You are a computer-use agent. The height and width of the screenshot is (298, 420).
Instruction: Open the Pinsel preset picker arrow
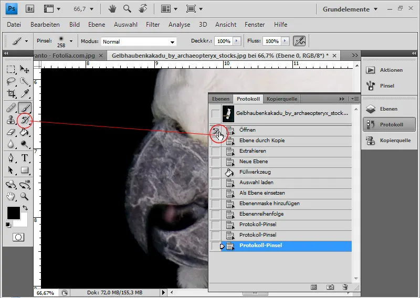(x=71, y=41)
